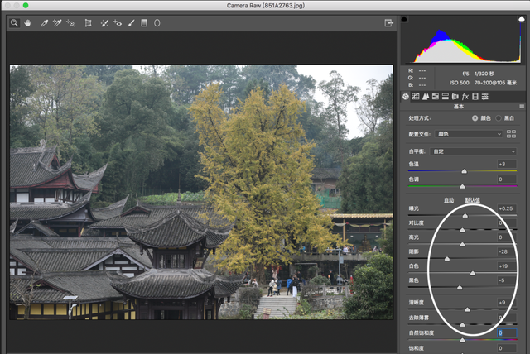
Task: Choose the 黑白 processing radio button
Action: click(499, 118)
